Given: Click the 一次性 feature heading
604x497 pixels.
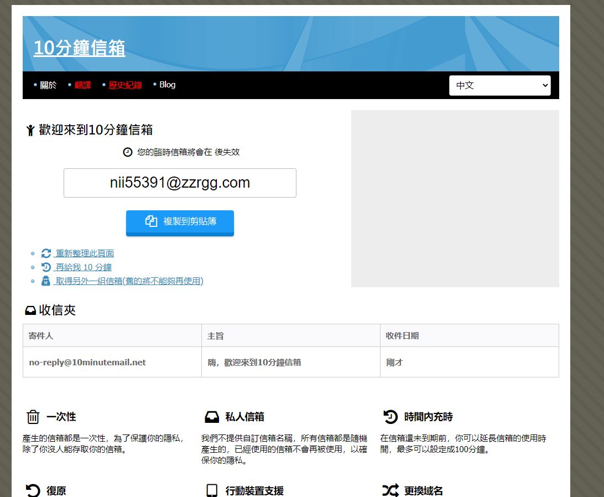Looking at the screenshot, I should click(61, 417).
